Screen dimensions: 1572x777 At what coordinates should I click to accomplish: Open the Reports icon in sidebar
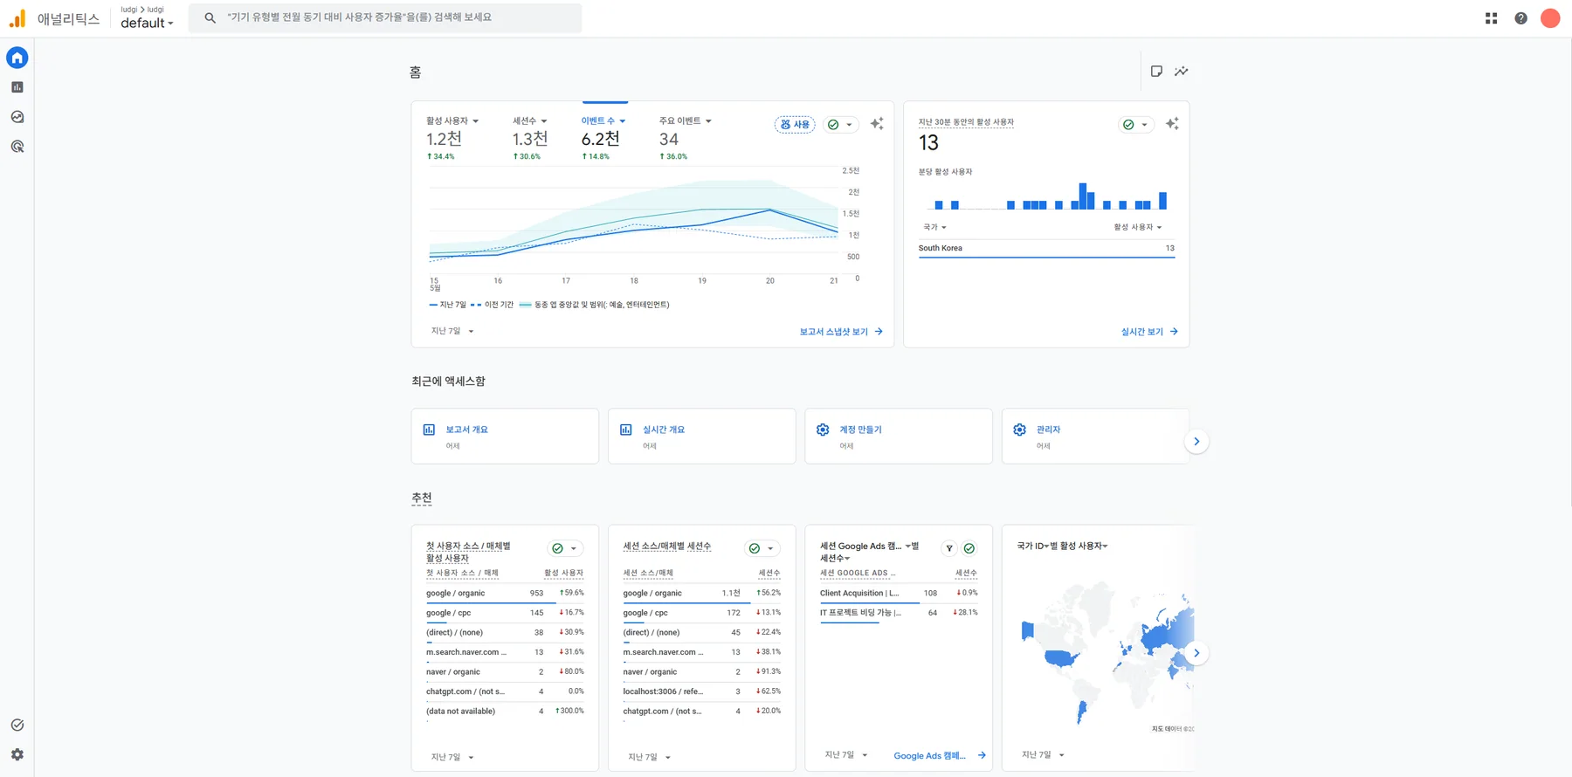point(17,87)
